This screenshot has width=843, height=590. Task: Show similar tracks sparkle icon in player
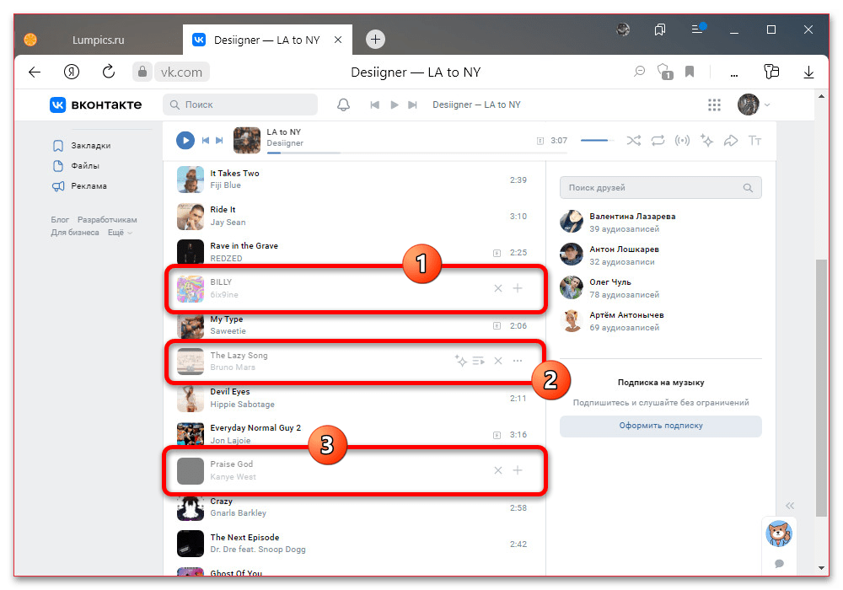tap(706, 141)
